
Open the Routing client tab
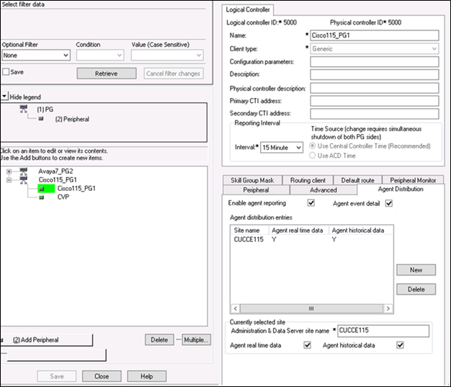click(x=308, y=180)
